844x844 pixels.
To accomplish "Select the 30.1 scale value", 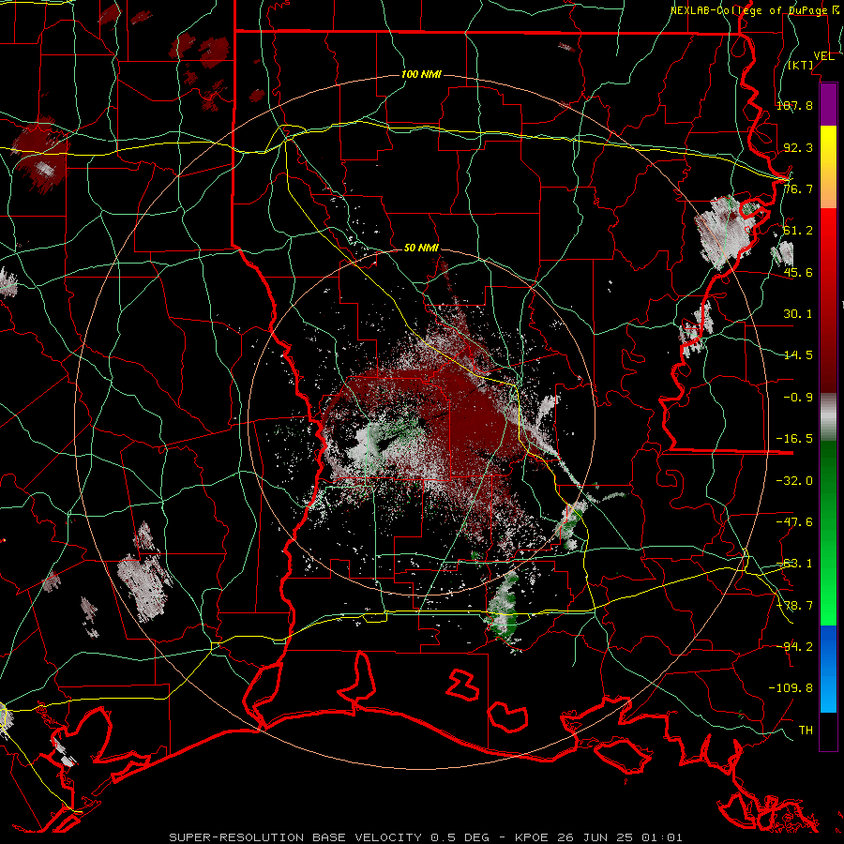I will click(798, 313).
